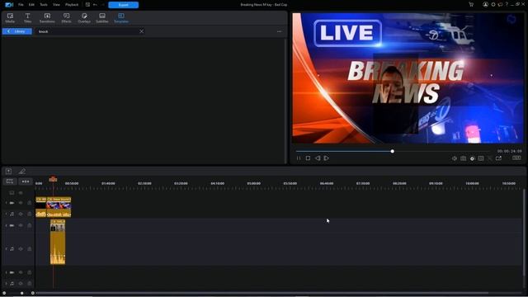Toggle the timeline view mode button

10,181
